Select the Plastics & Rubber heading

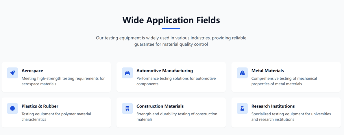click(40, 106)
